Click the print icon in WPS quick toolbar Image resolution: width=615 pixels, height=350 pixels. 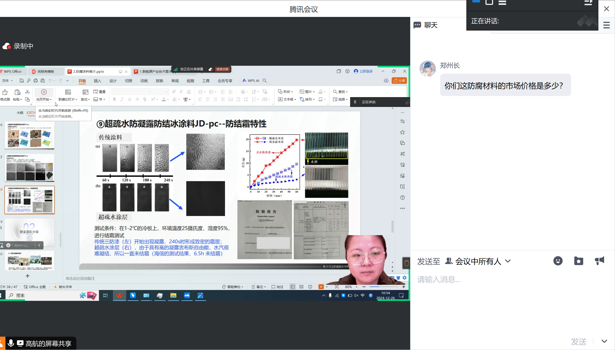coord(35,80)
